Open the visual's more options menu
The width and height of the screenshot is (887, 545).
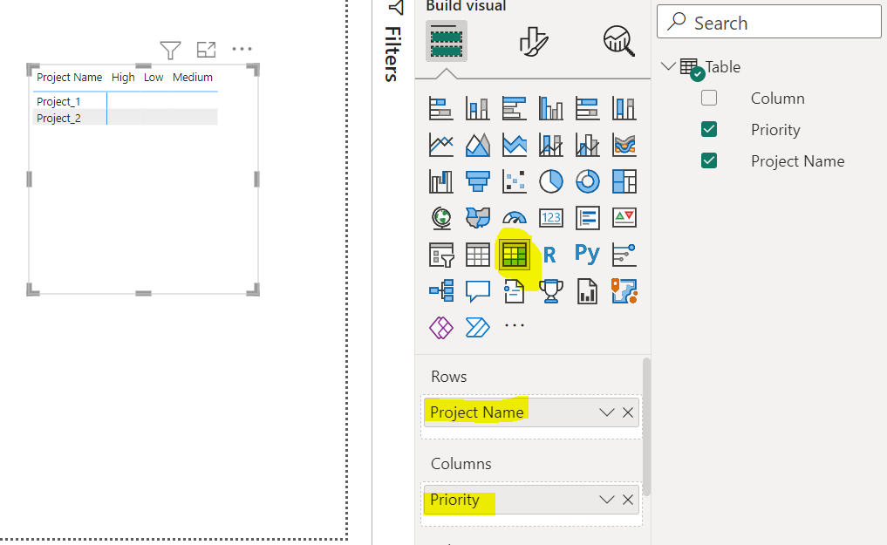tap(242, 49)
